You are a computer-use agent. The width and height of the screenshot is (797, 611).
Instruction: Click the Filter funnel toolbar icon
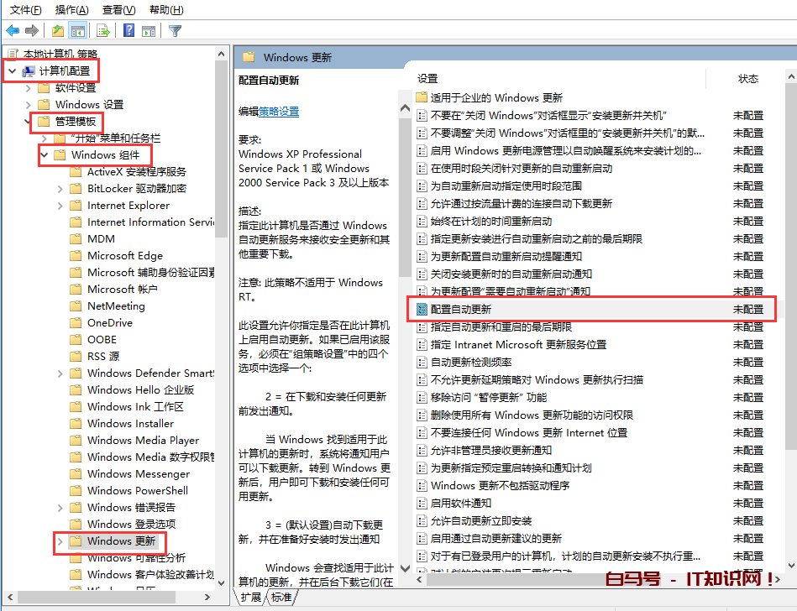[175, 31]
